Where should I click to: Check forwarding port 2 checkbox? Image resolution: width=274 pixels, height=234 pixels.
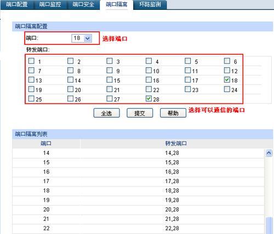click(71, 61)
